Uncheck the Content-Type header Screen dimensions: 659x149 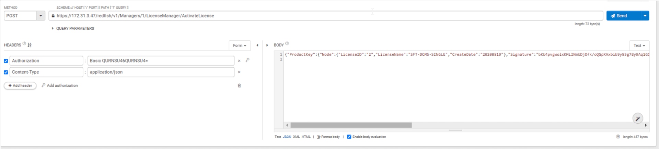tap(6, 72)
